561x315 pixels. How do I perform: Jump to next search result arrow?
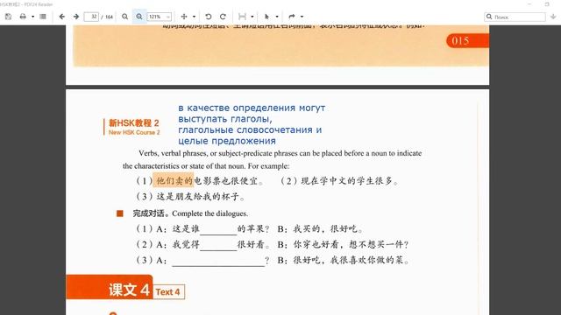(x=553, y=17)
